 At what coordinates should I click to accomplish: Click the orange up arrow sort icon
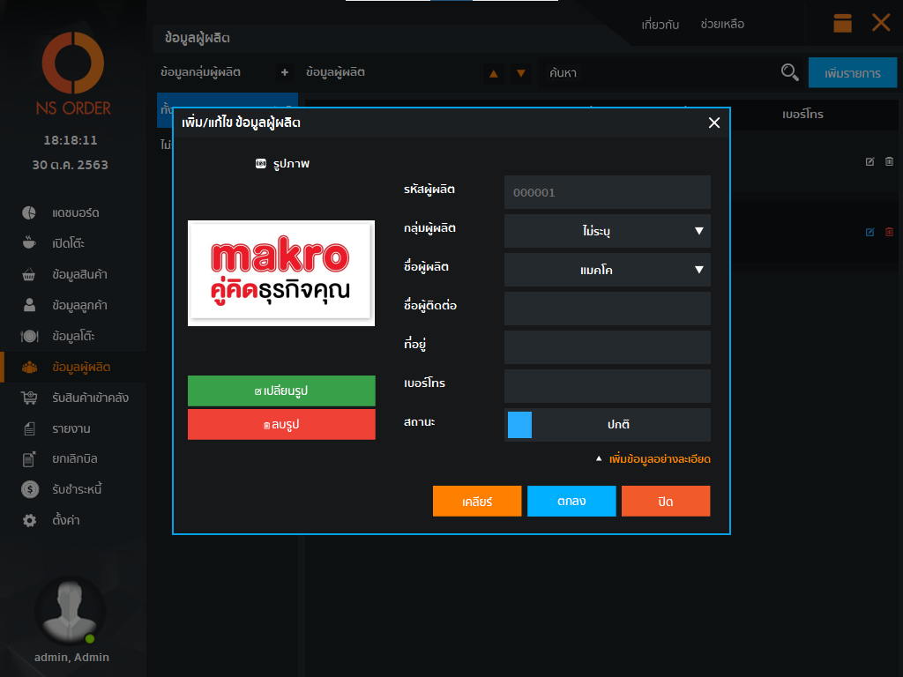[494, 73]
